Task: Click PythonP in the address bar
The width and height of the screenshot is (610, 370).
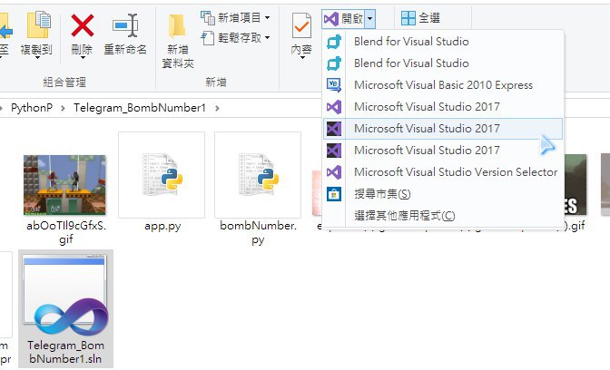Action: (x=32, y=108)
